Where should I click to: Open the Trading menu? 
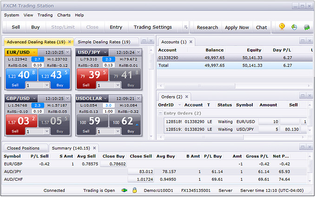pos(45,15)
